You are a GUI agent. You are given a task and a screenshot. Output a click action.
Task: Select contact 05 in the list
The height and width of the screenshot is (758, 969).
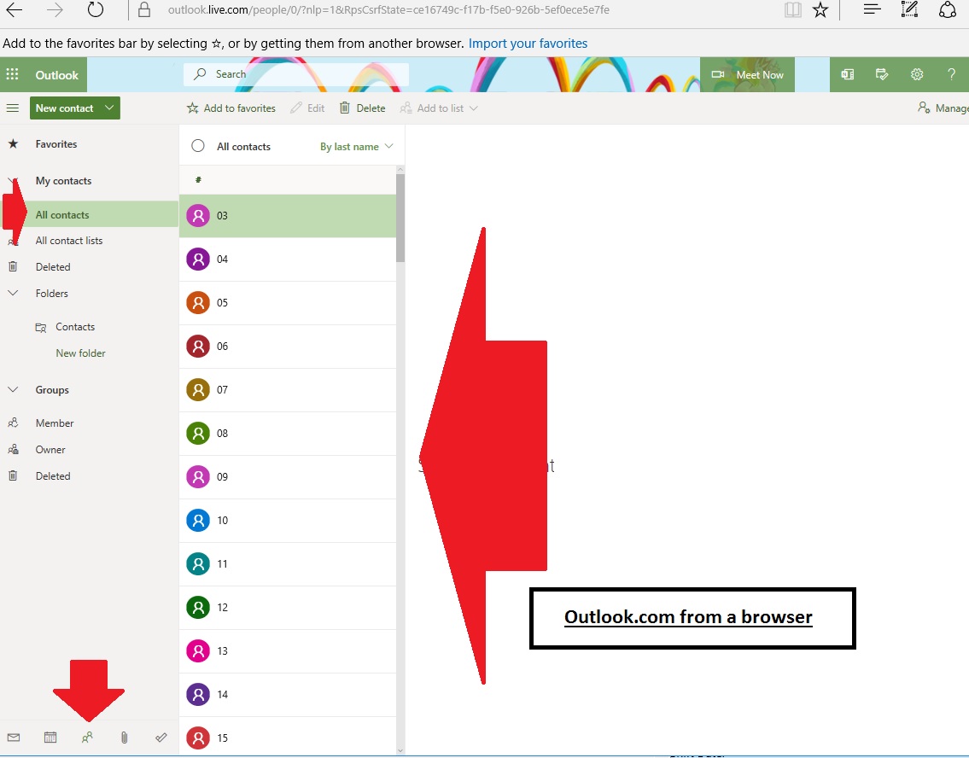(x=288, y=303)
